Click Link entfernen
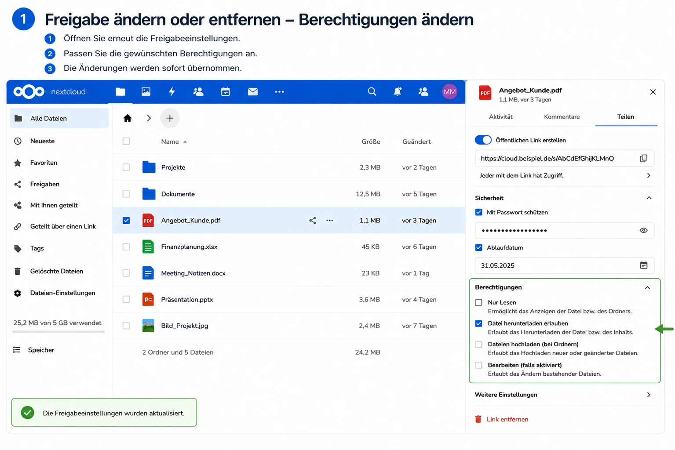 tap(507, 419)
